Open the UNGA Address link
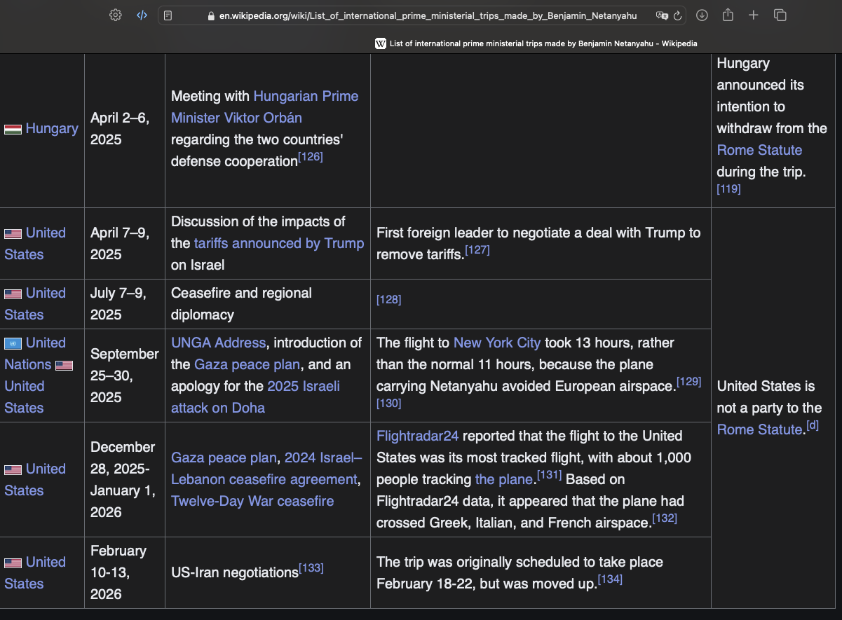Screen dimensions: 842x620 click(218, 343)
